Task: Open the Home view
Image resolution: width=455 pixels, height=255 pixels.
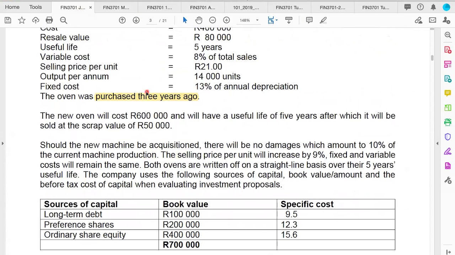Action: [x=12, y=7]
